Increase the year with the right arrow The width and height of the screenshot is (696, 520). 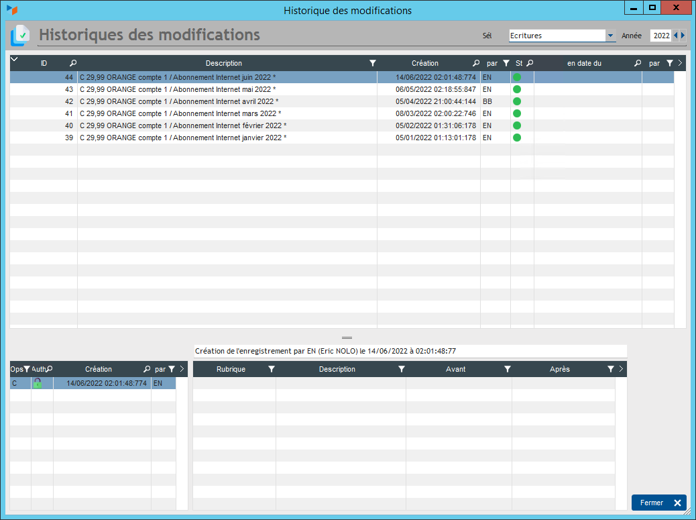(x=683, y=36)
